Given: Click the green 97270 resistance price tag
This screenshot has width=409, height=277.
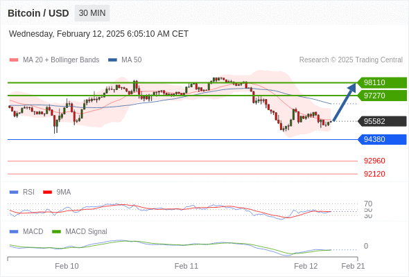Looking at the screenshot, I should tap(382, 96).
